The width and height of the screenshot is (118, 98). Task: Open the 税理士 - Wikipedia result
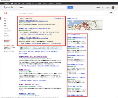25,70
